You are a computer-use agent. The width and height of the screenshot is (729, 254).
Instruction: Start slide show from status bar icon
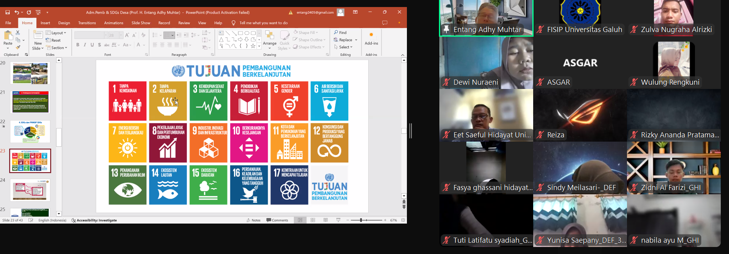coord(338,220)
